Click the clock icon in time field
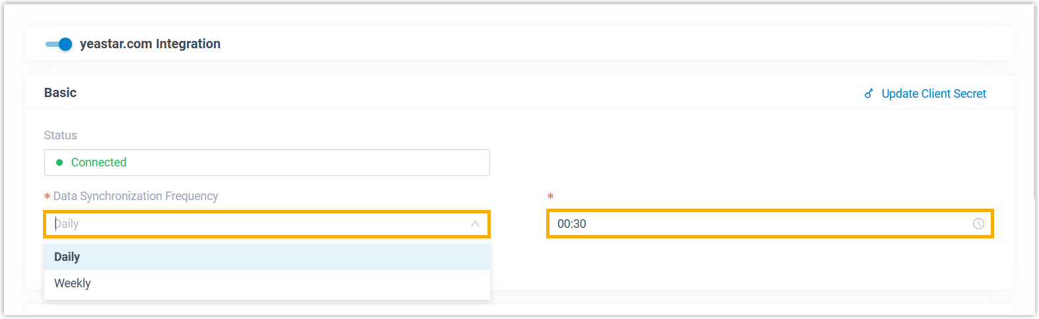 click(x=978, y=224)
